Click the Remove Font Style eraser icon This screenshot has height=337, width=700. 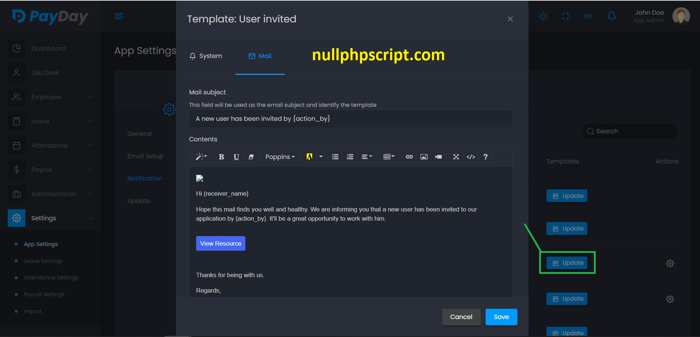tap(251, 157)
